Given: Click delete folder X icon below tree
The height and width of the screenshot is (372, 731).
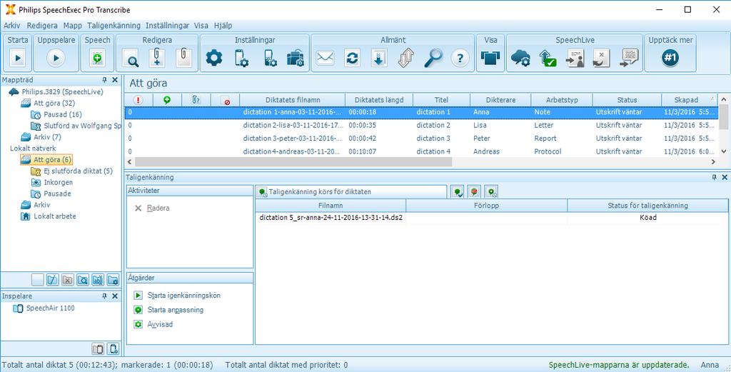Looking at the screenshot, I should (x=68, y=280).
